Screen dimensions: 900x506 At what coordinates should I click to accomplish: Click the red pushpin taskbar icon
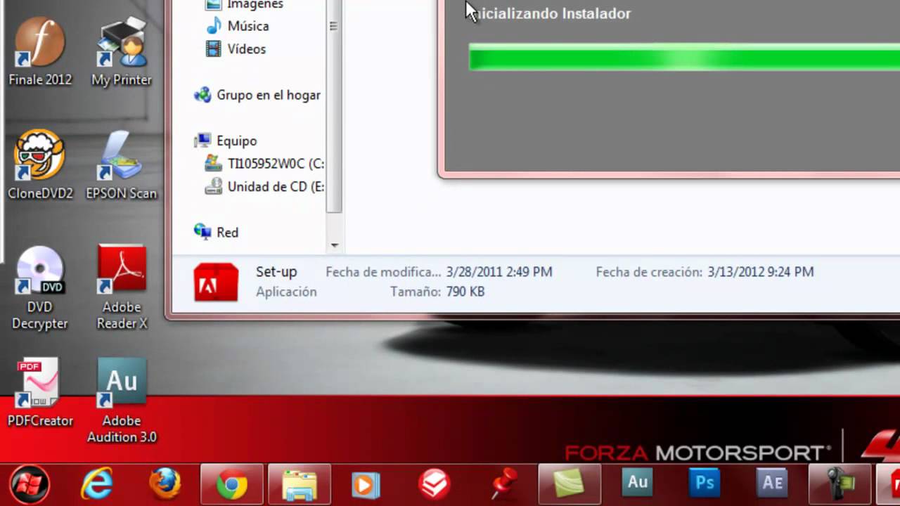click(x=503, y=484)
